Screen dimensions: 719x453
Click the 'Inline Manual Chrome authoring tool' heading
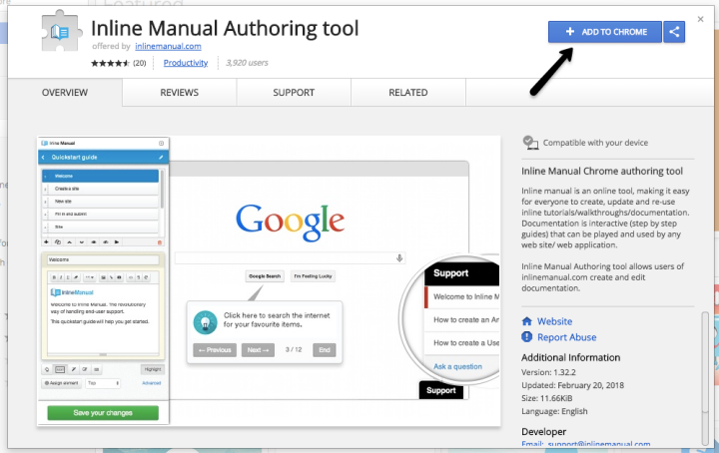coord(602,171)
